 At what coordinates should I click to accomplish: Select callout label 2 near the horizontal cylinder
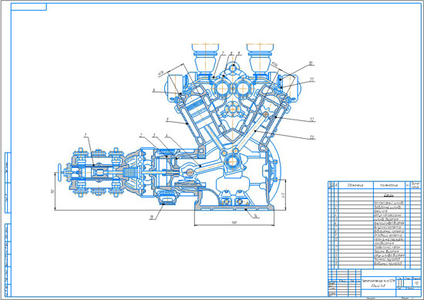pos(140,135)
